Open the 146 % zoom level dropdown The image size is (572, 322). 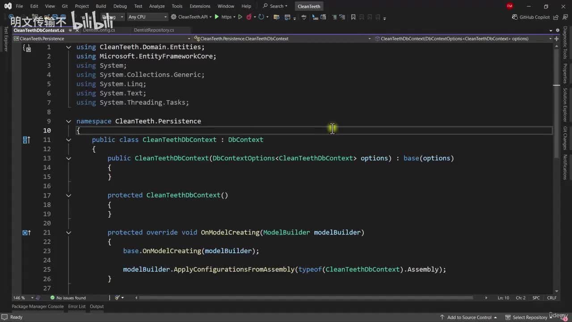click(x=22, y=298)
